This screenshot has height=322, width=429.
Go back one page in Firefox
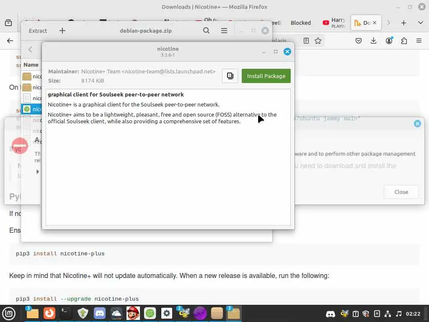click(10, 41)
